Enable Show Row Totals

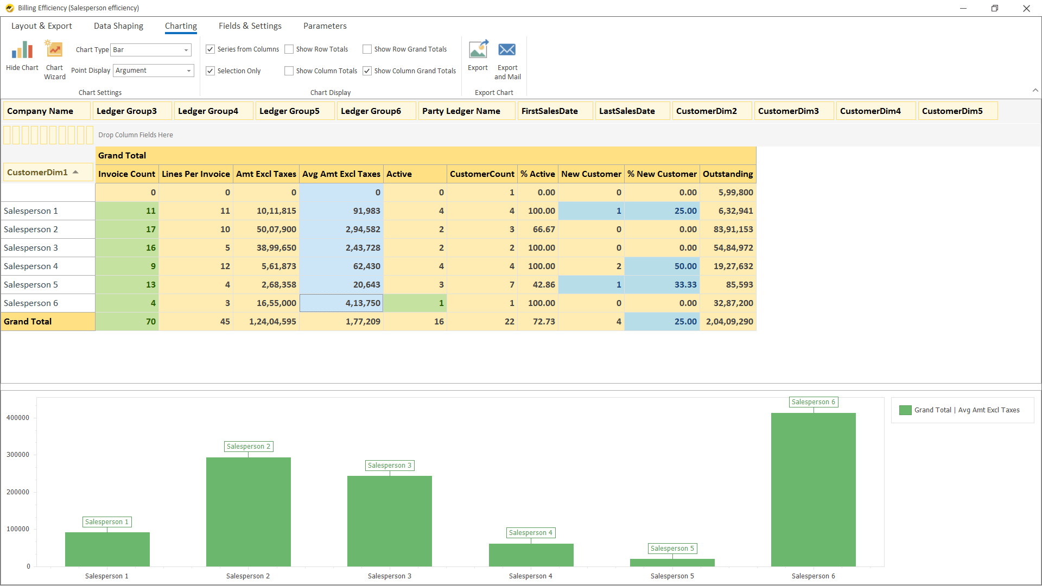point(289,49)
